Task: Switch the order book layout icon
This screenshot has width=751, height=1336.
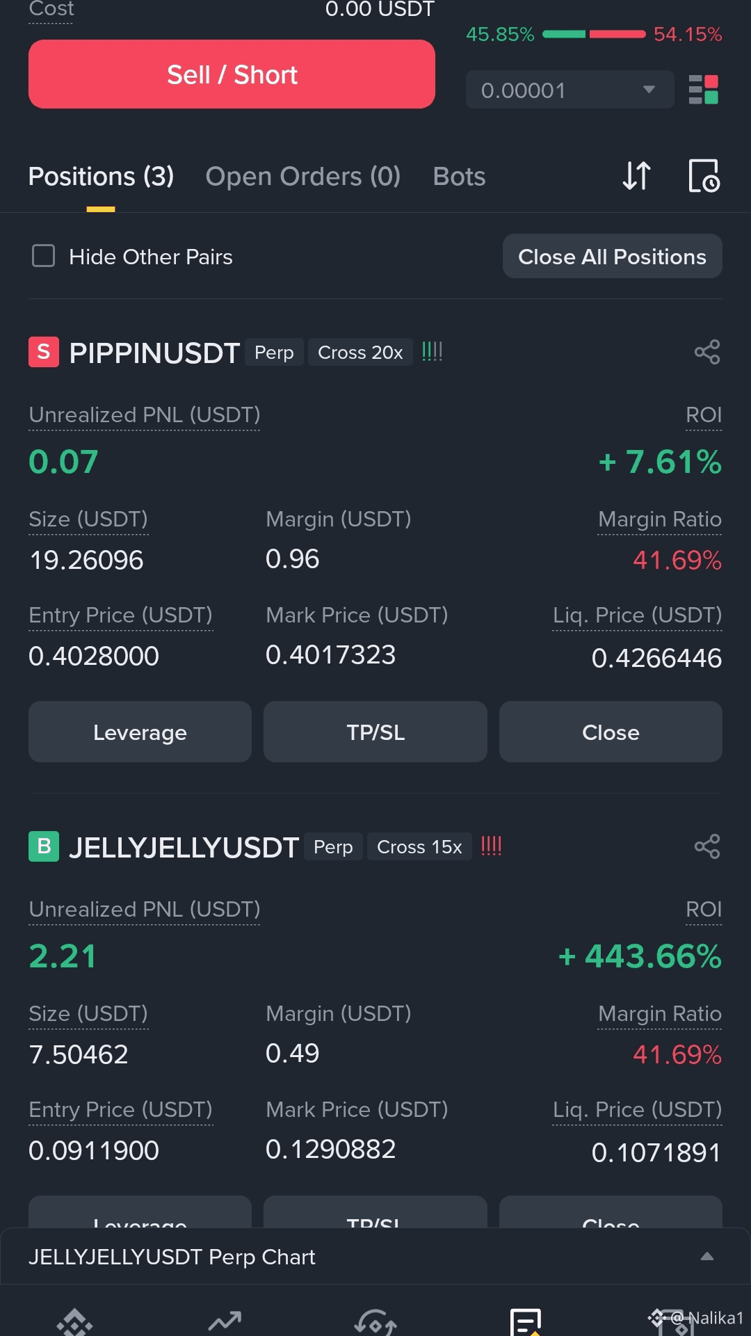Action: click(703, 90)
